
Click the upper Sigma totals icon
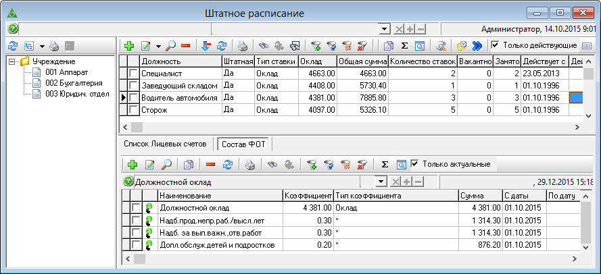click(404, 46)
